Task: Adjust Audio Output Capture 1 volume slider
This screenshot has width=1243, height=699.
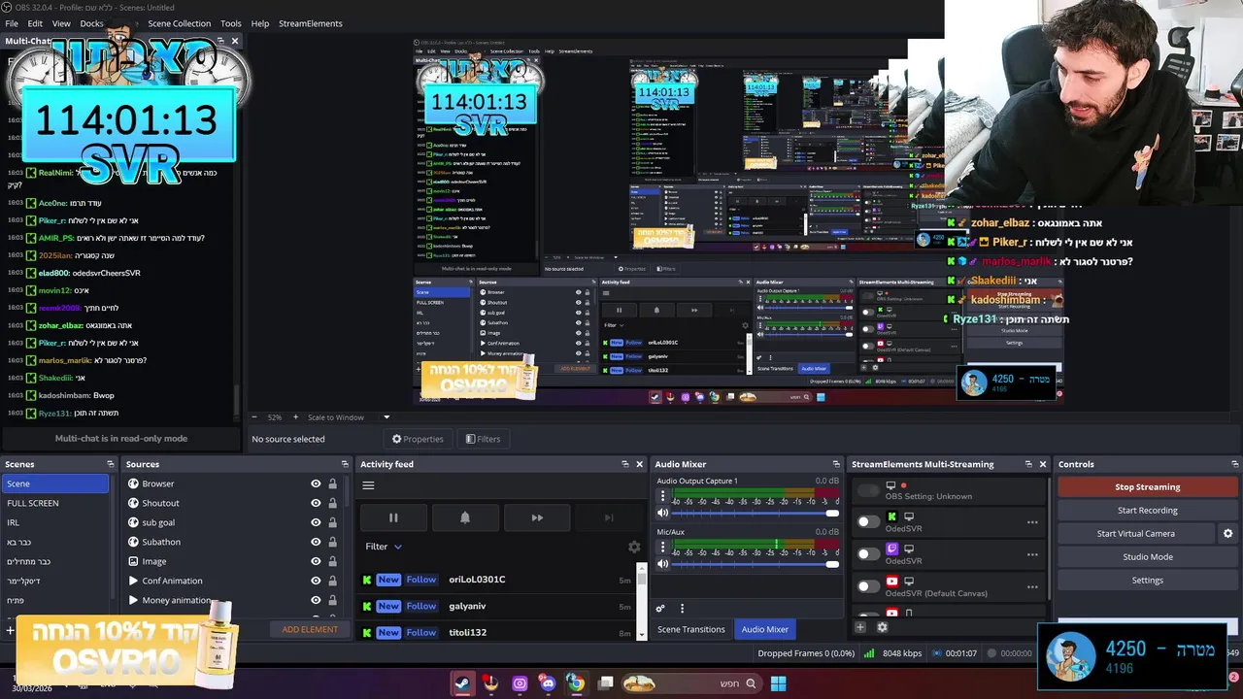Action: click(x=754, y=513)
